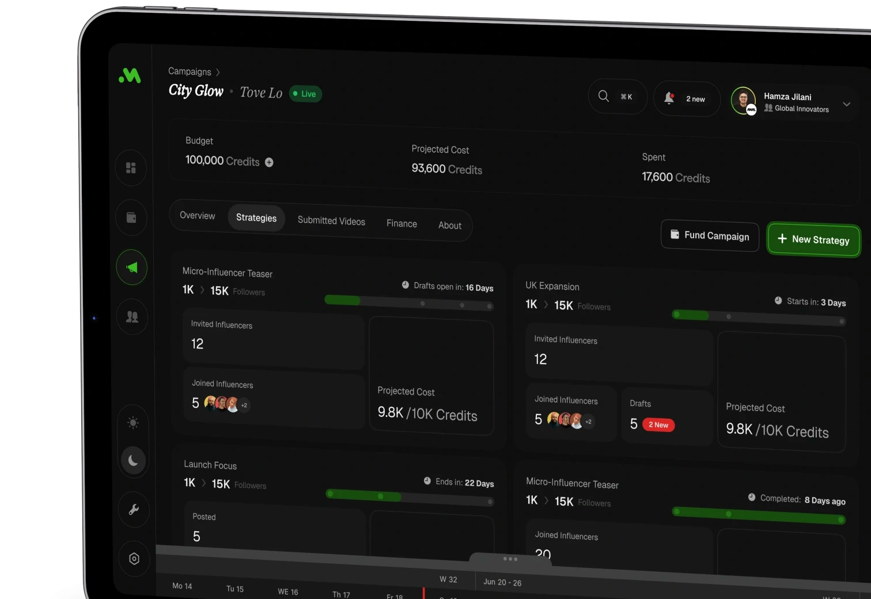This screenshot has width=871, height=599.
Task: Click Global Innovators organization label
Action: (801, 109)
